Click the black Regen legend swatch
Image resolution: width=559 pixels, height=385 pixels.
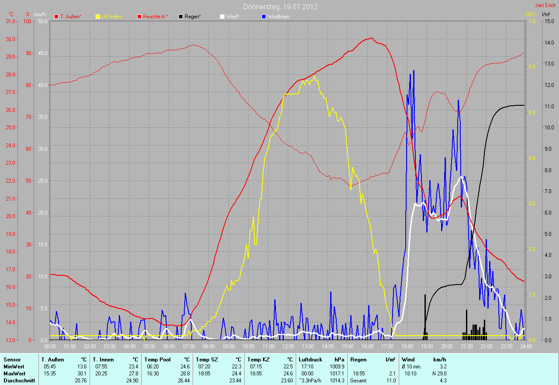181,17
